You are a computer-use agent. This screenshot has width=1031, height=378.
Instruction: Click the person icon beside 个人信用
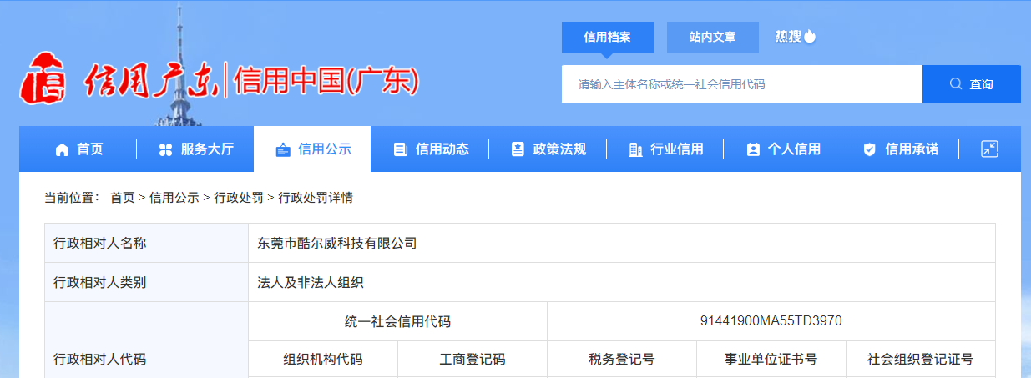[753, 149]
